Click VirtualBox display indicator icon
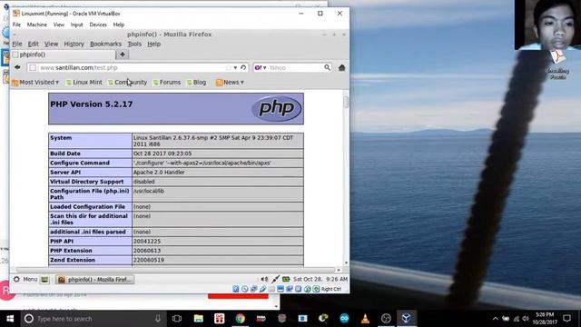 pyautogui.click(x=281, y=289)
